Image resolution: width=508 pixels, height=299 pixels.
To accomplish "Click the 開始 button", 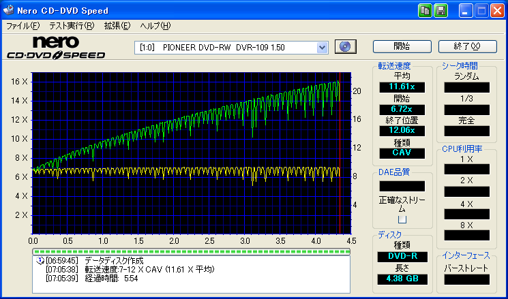I will tap(402, 46).
